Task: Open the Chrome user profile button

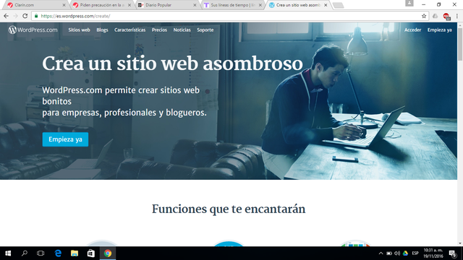Action: pyautogui.click(x=409, y=3)
